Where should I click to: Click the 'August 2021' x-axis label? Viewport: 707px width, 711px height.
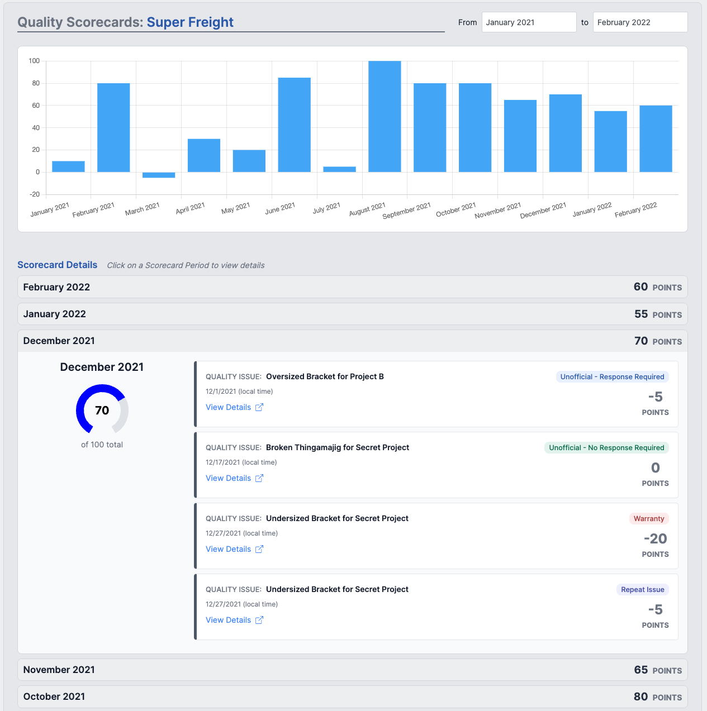(367, 210)
